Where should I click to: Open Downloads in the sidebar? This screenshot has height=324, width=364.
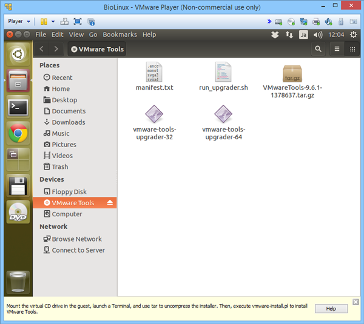coord(75,122)
